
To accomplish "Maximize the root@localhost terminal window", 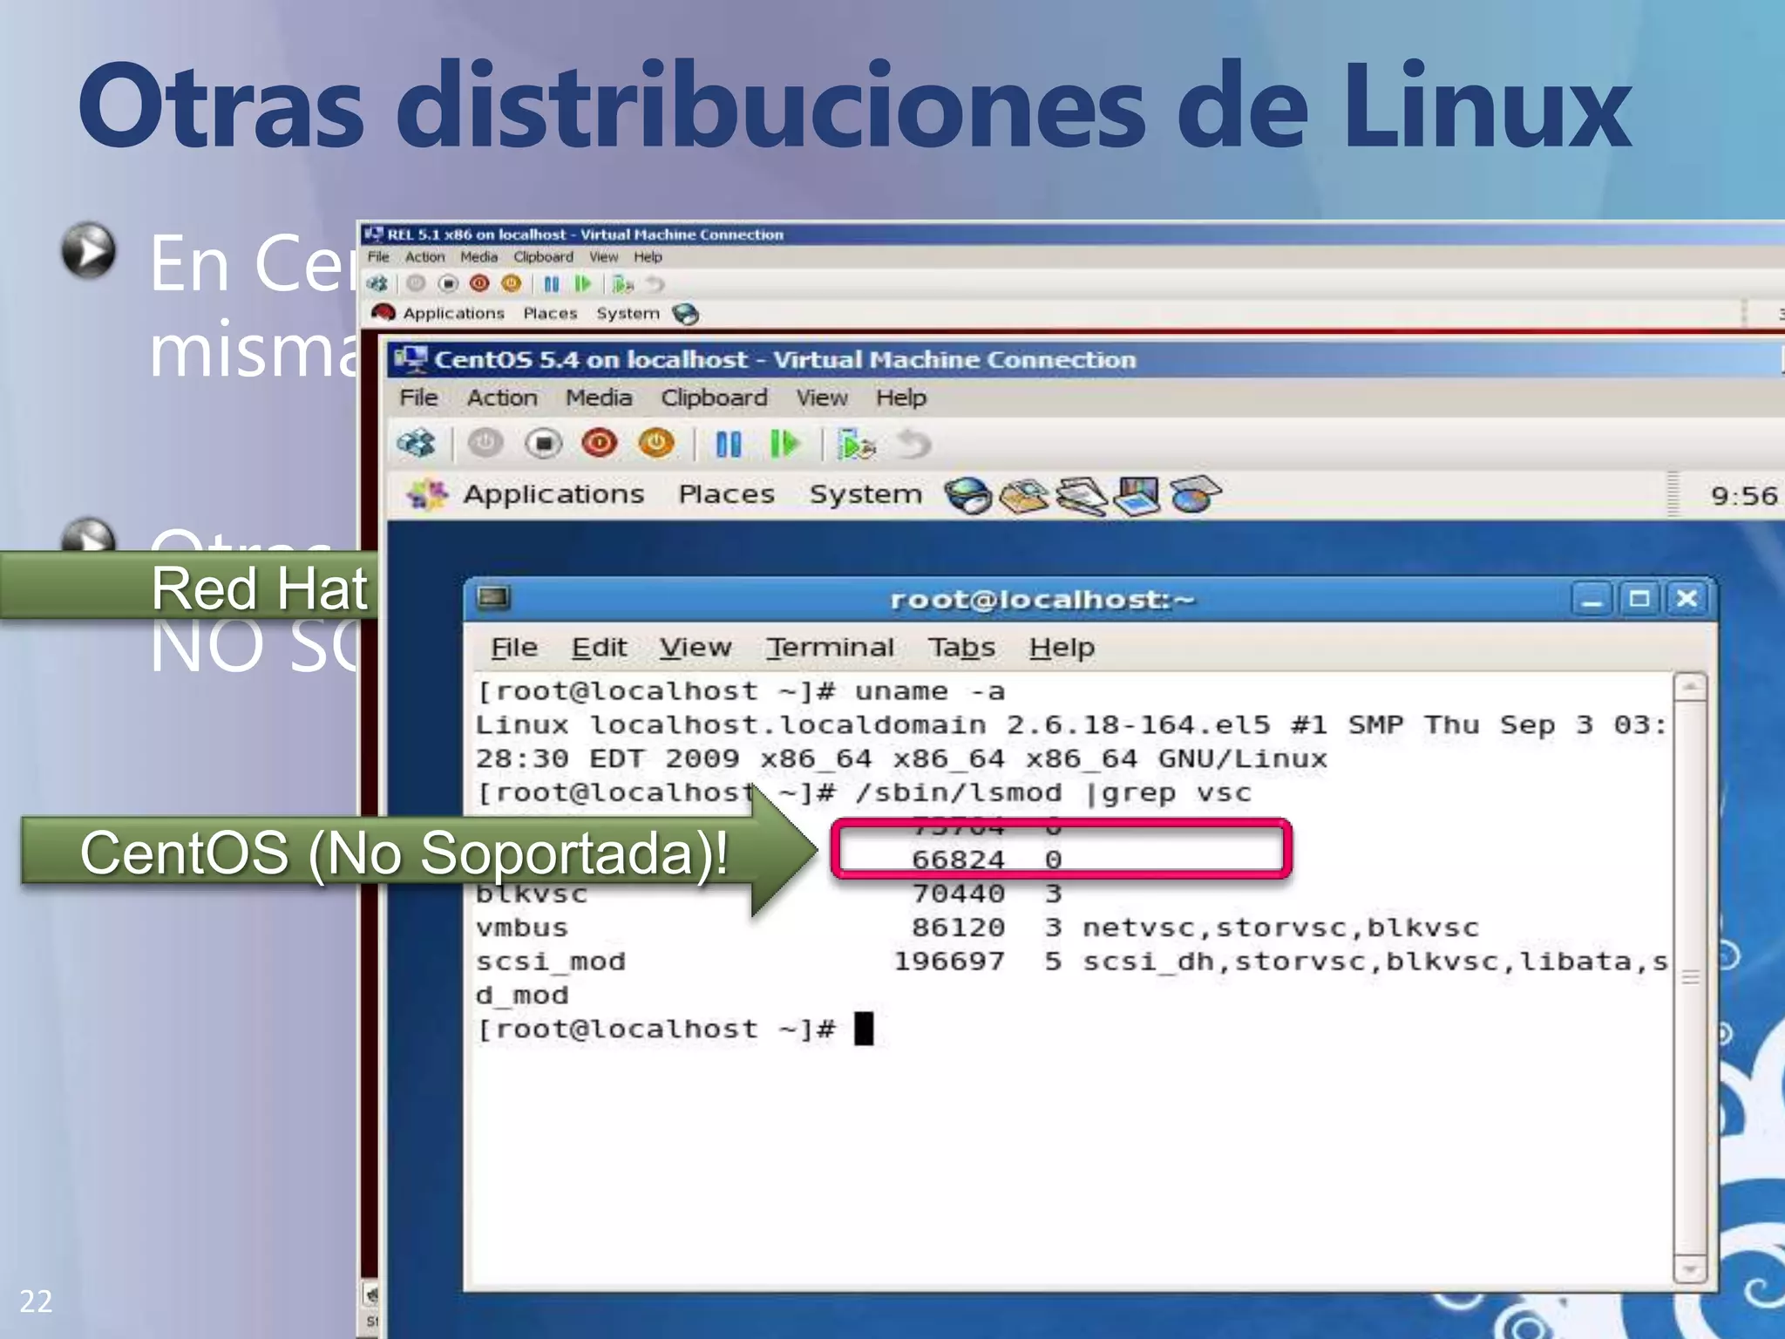I will [1639, 600].
